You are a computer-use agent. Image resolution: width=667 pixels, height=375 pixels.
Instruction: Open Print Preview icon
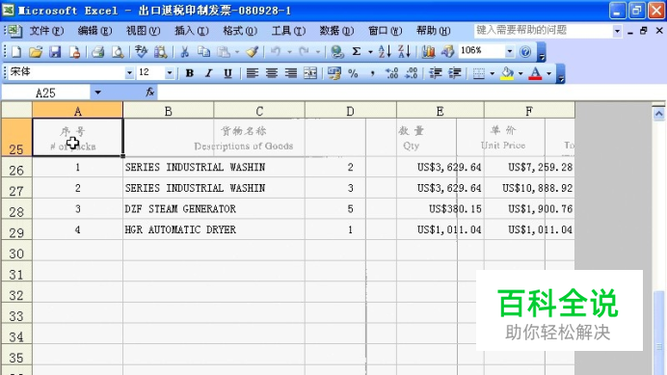coord(118,52)
